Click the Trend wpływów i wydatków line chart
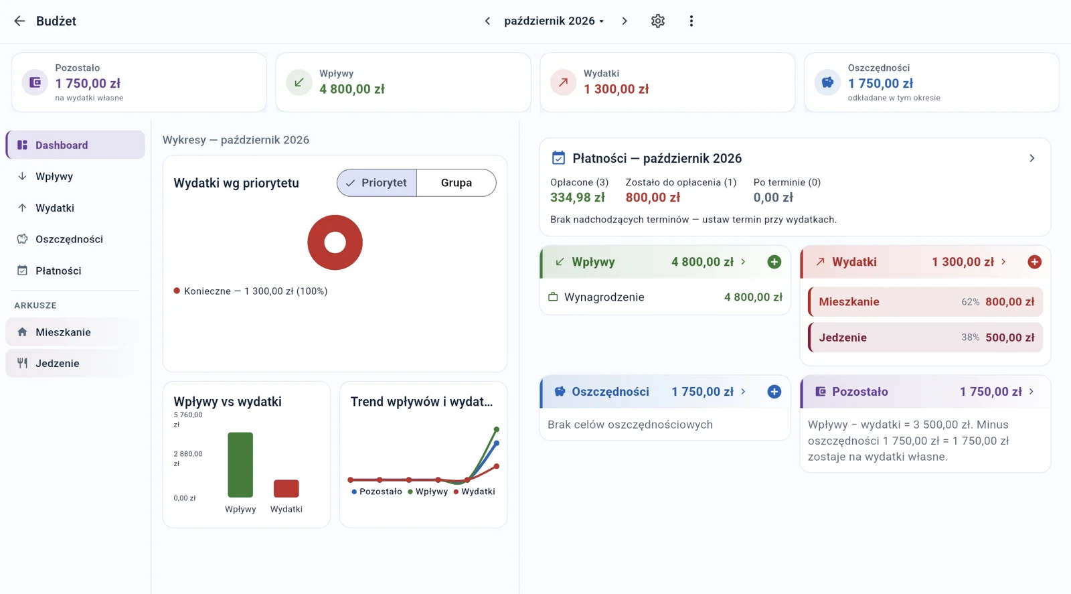 coord(424,455)
